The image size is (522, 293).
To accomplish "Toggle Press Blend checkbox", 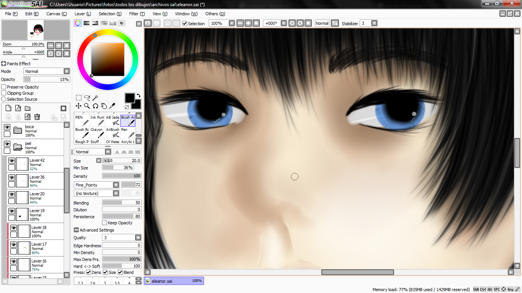I will (120, 272).
